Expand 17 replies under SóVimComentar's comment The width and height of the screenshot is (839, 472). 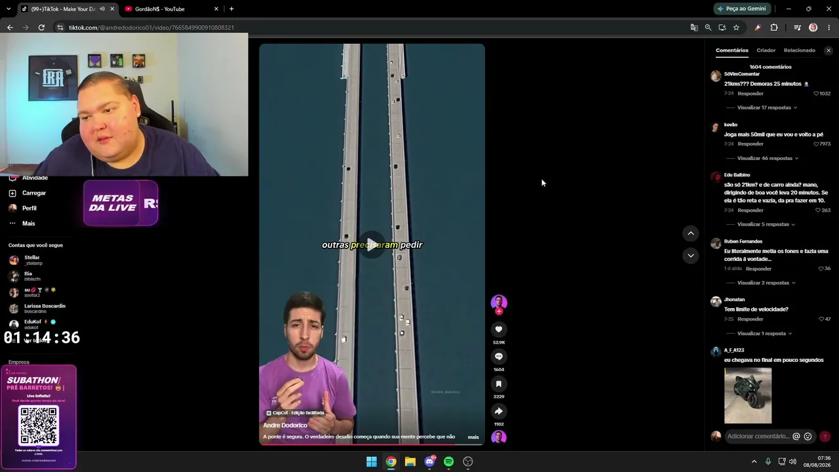[767, 108]
